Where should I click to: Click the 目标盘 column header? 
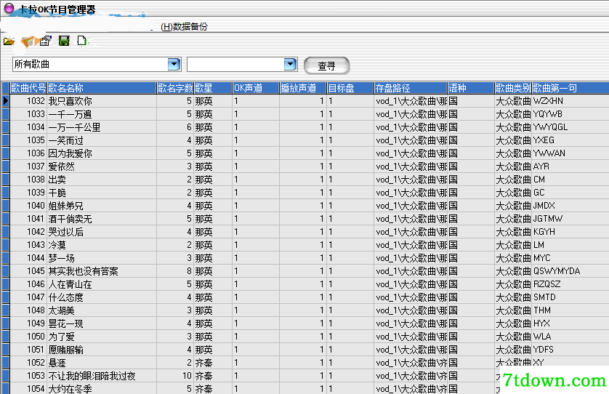pos(350,88)
